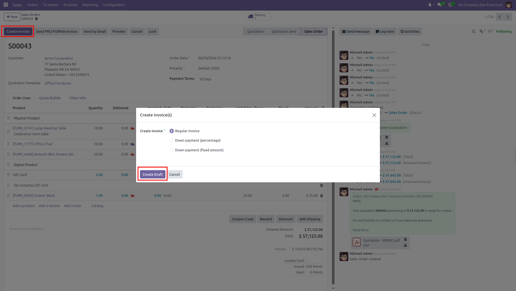Open the Delivery smart button
The width and height of the screenshot is (516, 291).
pyautogui.click(x=258, y=17)
